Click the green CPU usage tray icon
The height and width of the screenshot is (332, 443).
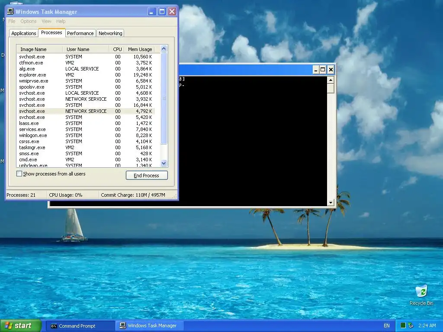pyautogui.click(x=403, y=326)
